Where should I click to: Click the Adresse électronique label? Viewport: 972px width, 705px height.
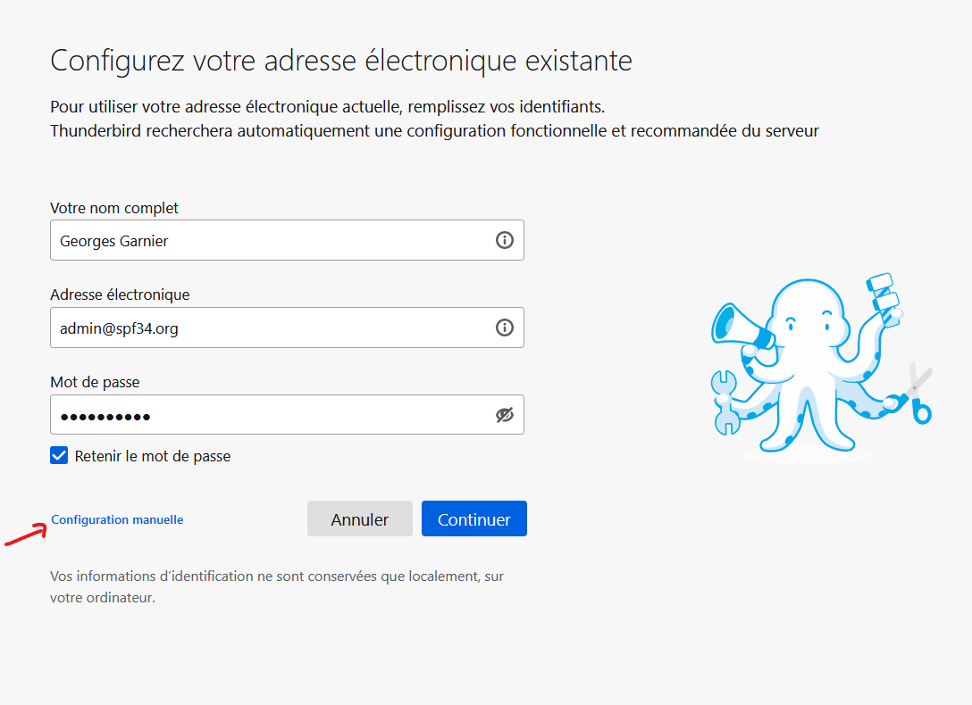point(120,294)
